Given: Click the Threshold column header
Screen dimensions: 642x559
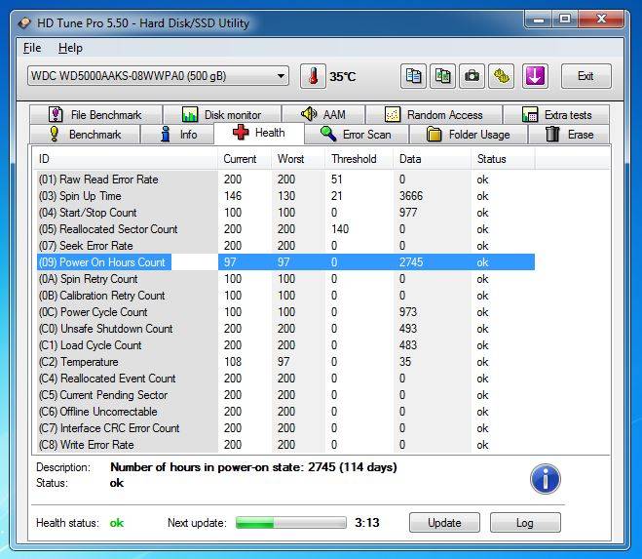Looking at the screenshot, I should point(359,159).
